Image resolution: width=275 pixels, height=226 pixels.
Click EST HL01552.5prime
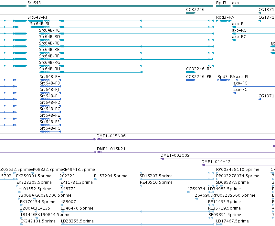pos(20,192)
